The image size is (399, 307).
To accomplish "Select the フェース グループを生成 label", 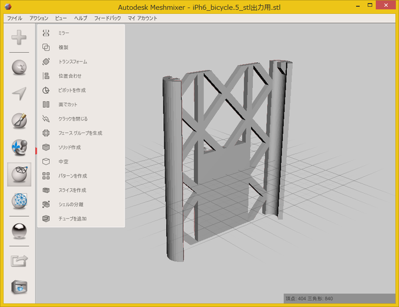I will pos(80,133).
